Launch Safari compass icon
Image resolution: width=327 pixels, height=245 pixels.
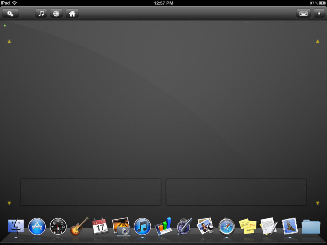pyautogui.click(x=227, y=226)
